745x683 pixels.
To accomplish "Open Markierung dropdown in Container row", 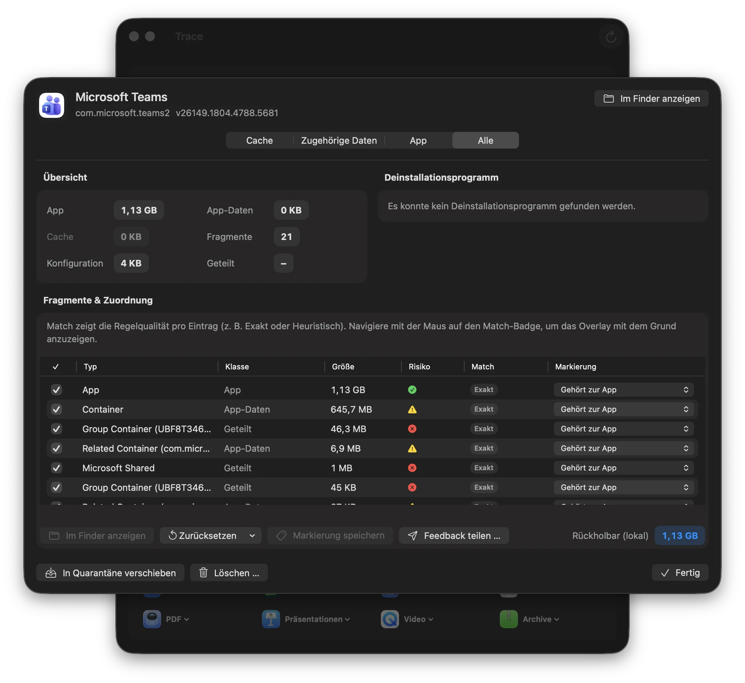I will [x=624, y=409].
